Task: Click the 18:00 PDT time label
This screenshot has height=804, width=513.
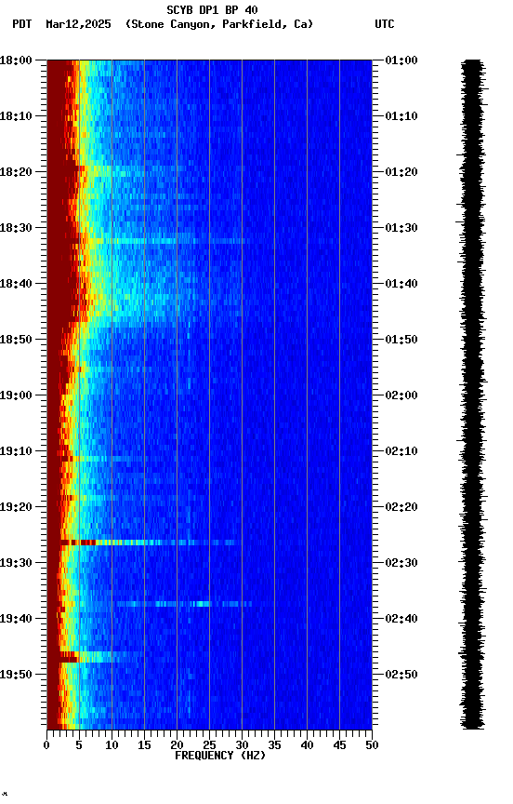Action: pyautogui.click(x=16, y=60)
